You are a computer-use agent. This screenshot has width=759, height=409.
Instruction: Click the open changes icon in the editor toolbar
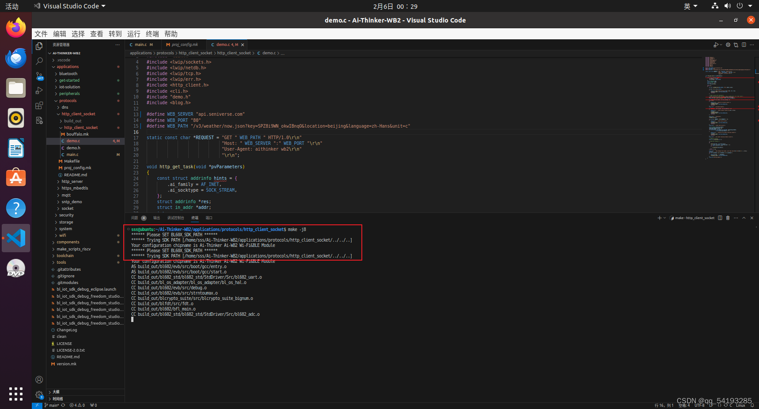(736, 45)
